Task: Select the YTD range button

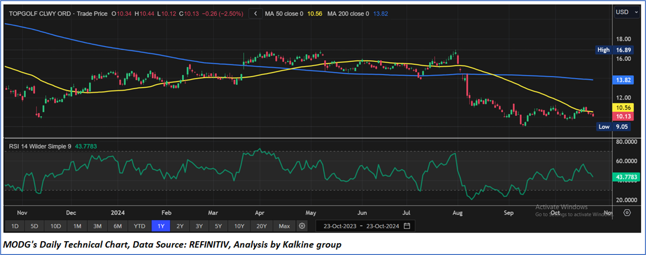Action: click(139, 225)
